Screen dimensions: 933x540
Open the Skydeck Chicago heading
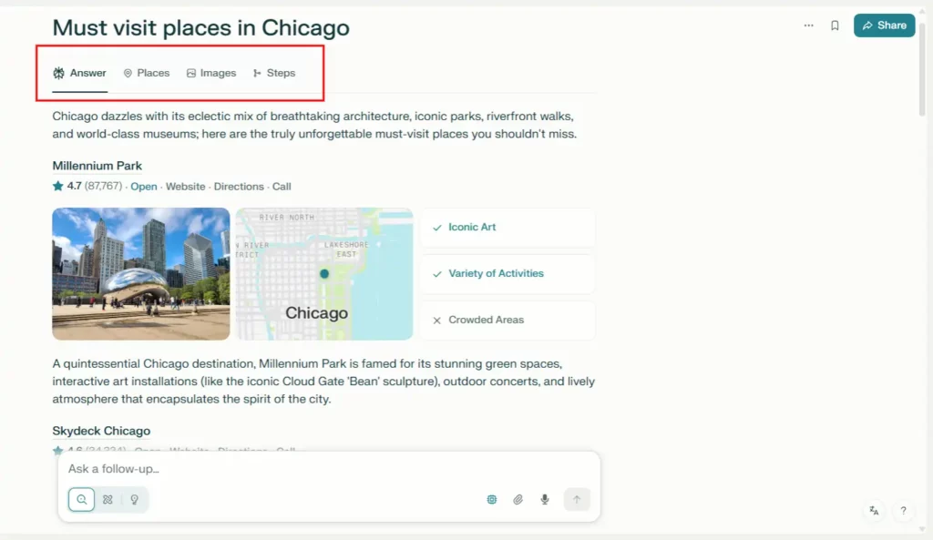[101, 431]
